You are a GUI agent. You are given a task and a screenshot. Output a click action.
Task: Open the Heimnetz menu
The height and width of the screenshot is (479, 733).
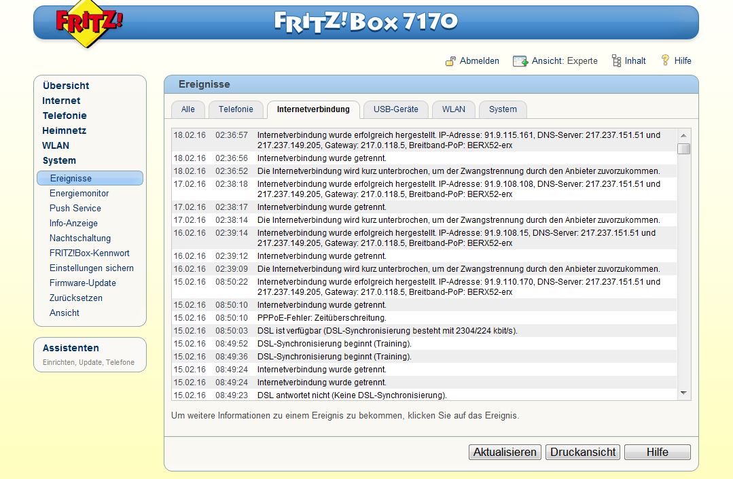[x=64, y=130]
